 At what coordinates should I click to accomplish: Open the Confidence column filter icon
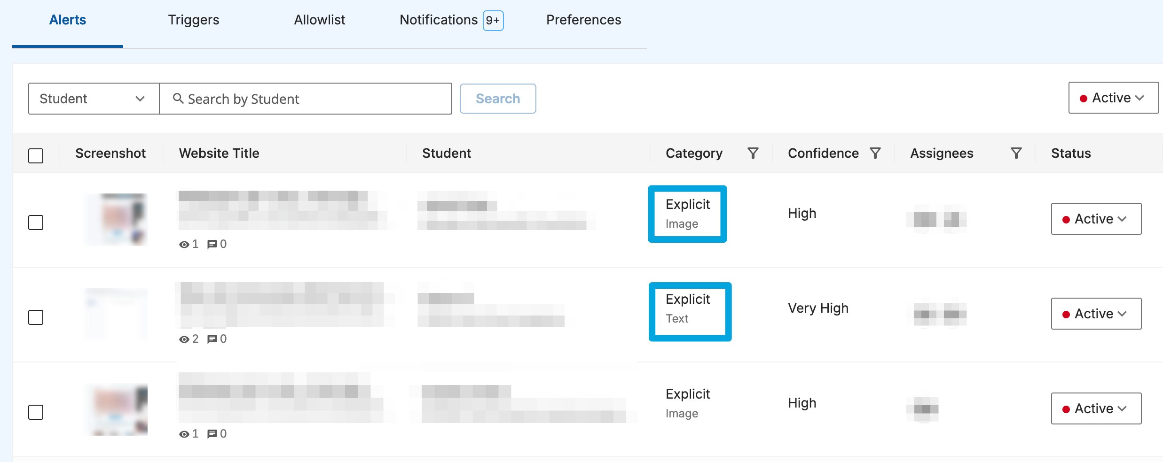[x=875, y=153]
